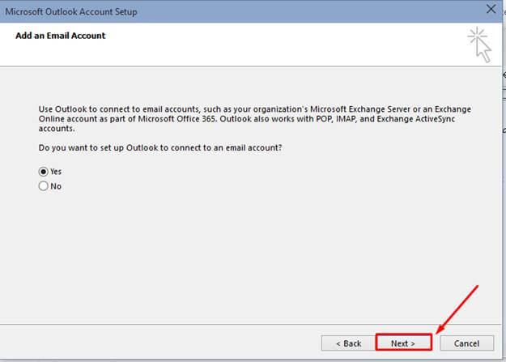Click the Add an Email Account heading

pyautogui.click(x=61, y=36)
